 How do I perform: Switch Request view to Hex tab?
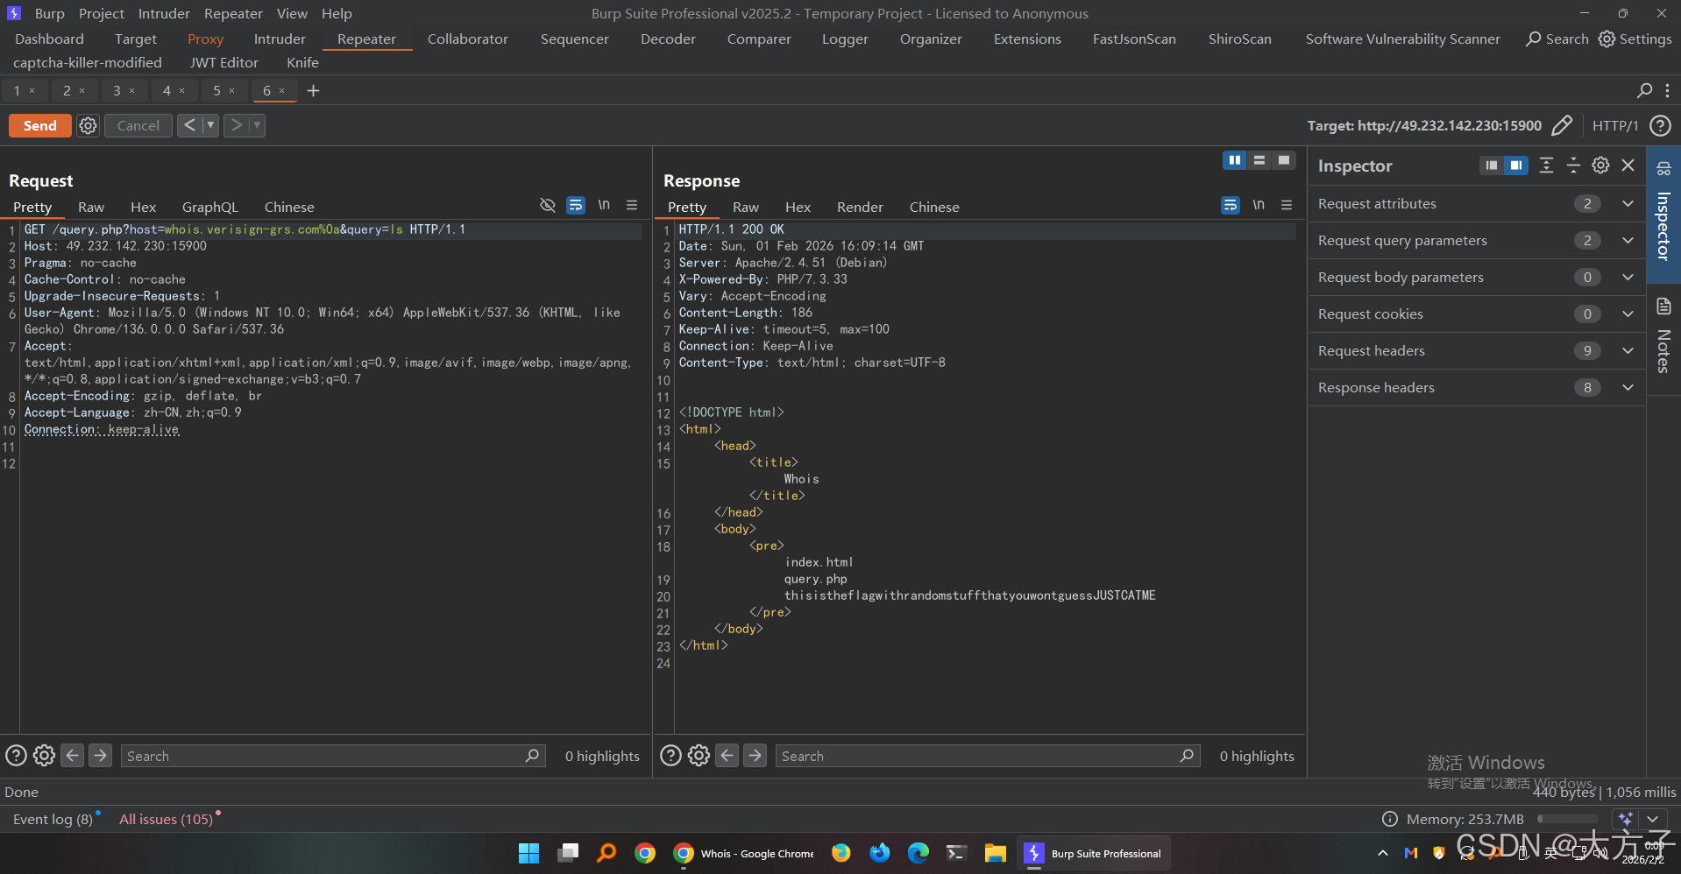(x=143, y=207)
